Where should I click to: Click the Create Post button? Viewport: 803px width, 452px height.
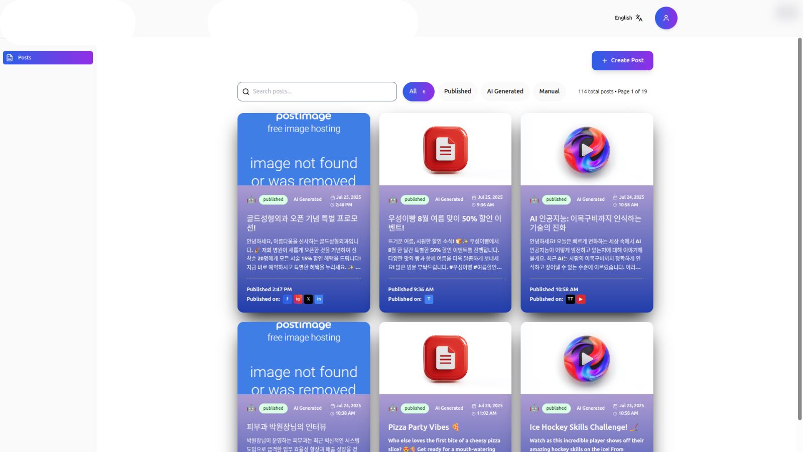pos(622,60)
